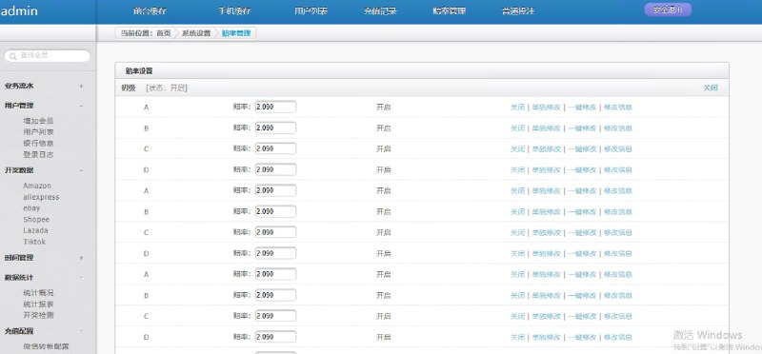Go to 首页 in the breadcrumb
Screen dimensions: 762x354
point(164,33)
